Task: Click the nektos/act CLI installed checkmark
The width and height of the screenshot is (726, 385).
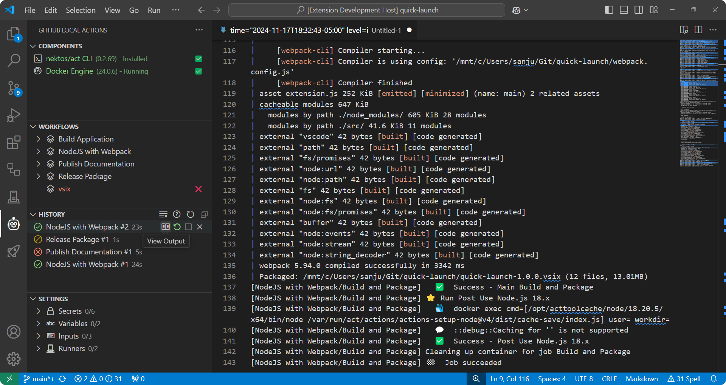Action: point(199,59)
